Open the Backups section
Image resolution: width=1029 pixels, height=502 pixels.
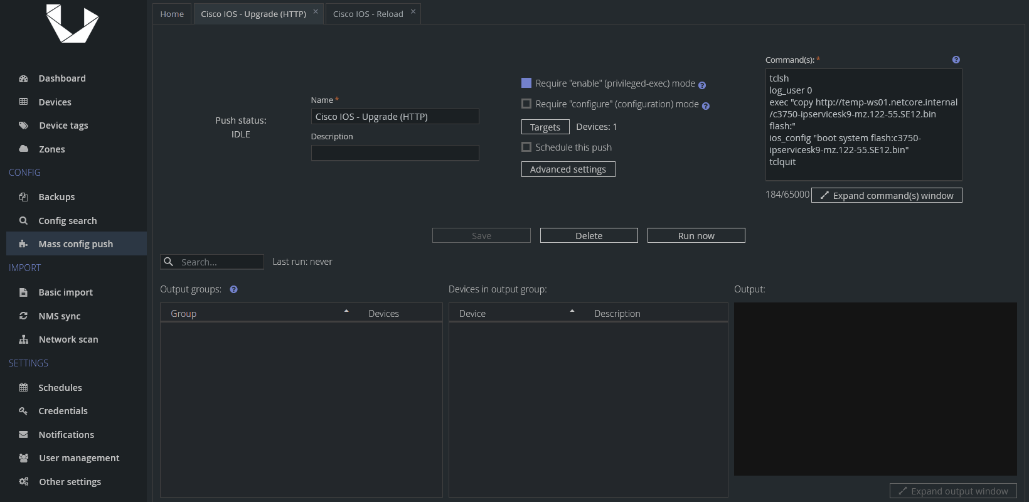coord(56,197)
